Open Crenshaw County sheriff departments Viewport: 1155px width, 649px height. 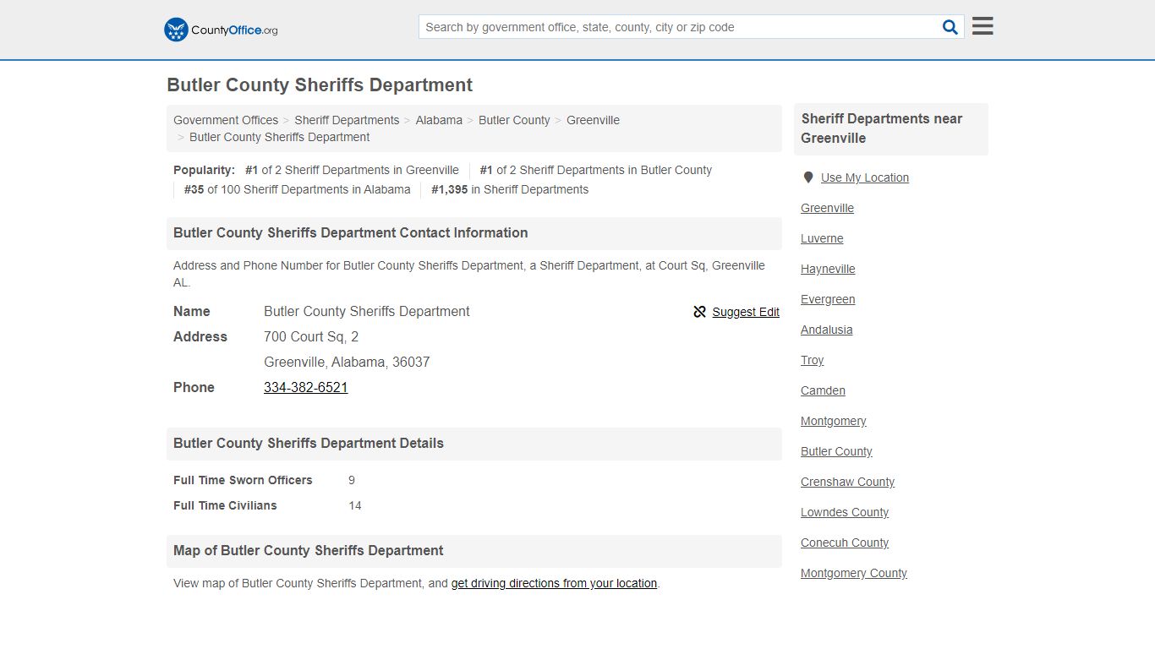(847, 482)
